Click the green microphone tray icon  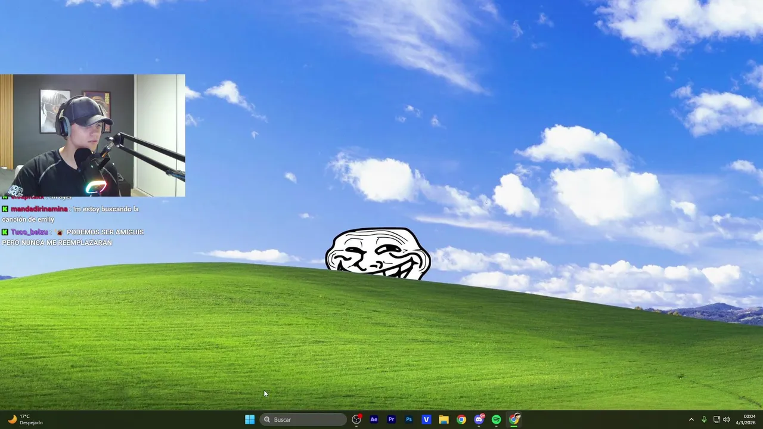(704, 419)
